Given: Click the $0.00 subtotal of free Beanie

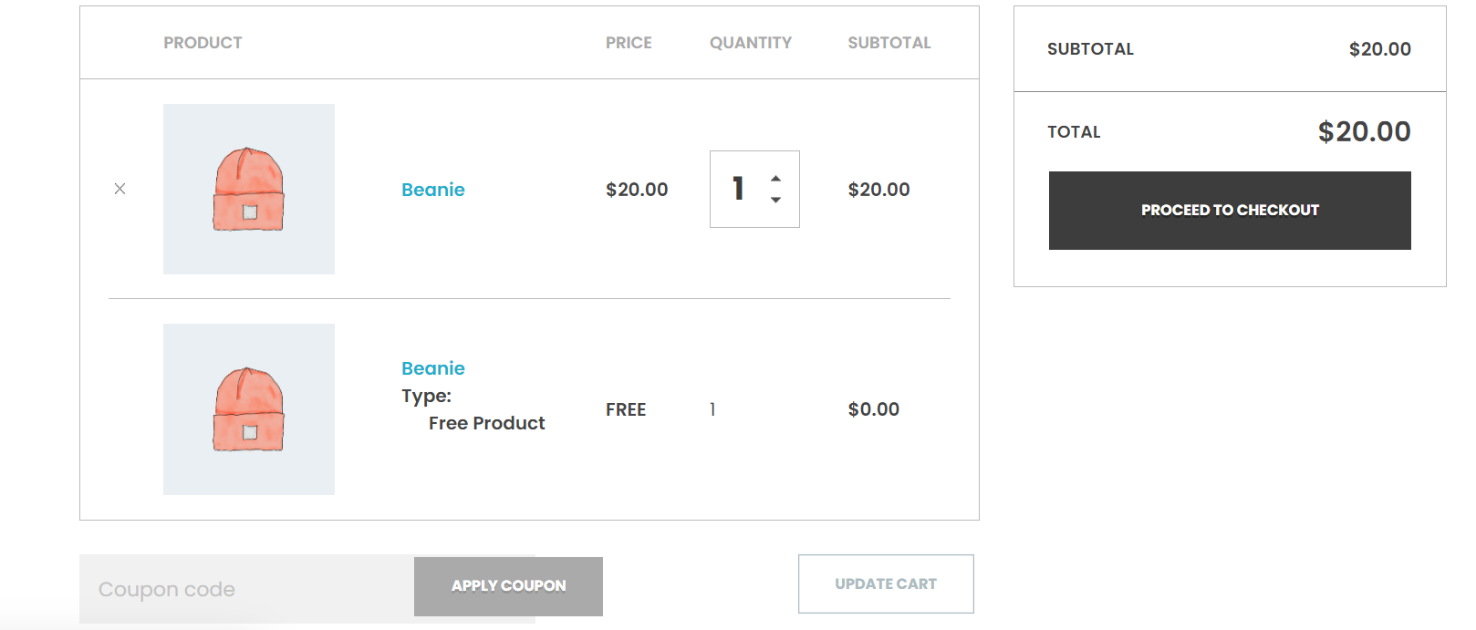Looking at the screenshot, I should pyautogui.click(x=874, y=409).
